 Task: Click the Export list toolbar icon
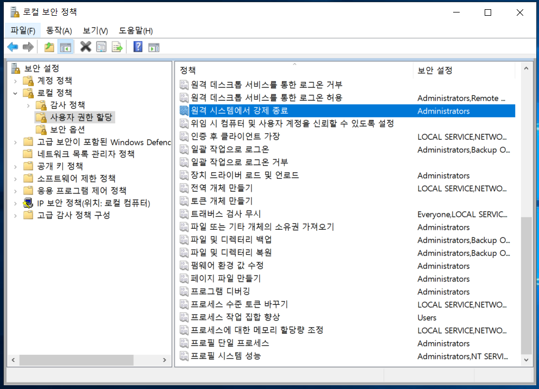(x=117, y=47)
